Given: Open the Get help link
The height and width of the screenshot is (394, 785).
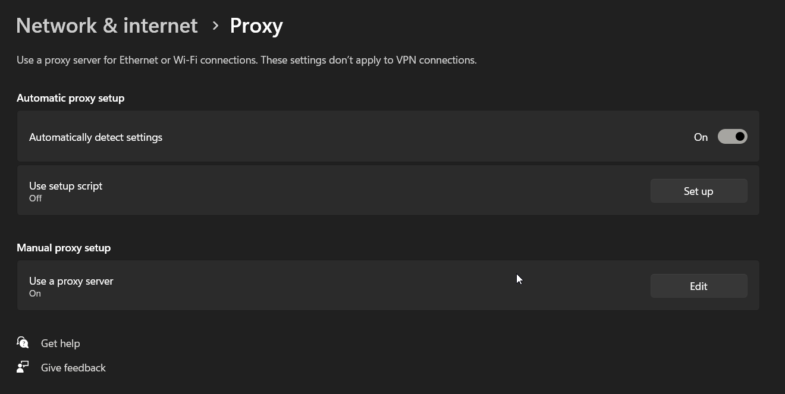Looking at the screenshot, I should (60, 343).
